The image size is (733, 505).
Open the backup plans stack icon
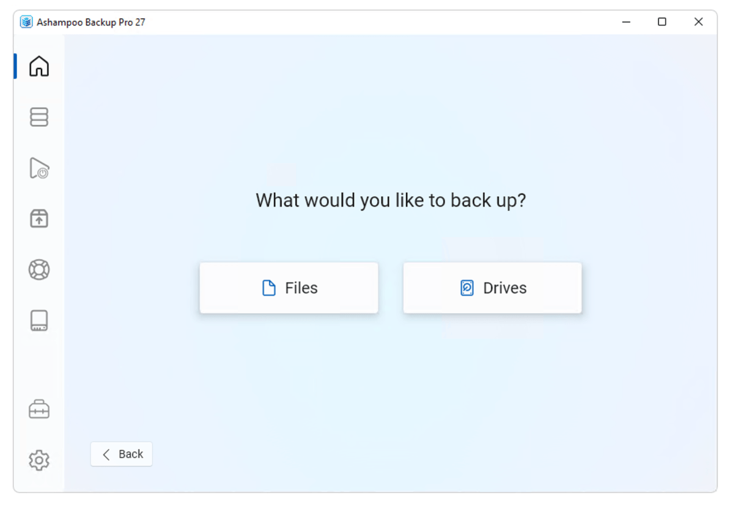click(39, 117)
